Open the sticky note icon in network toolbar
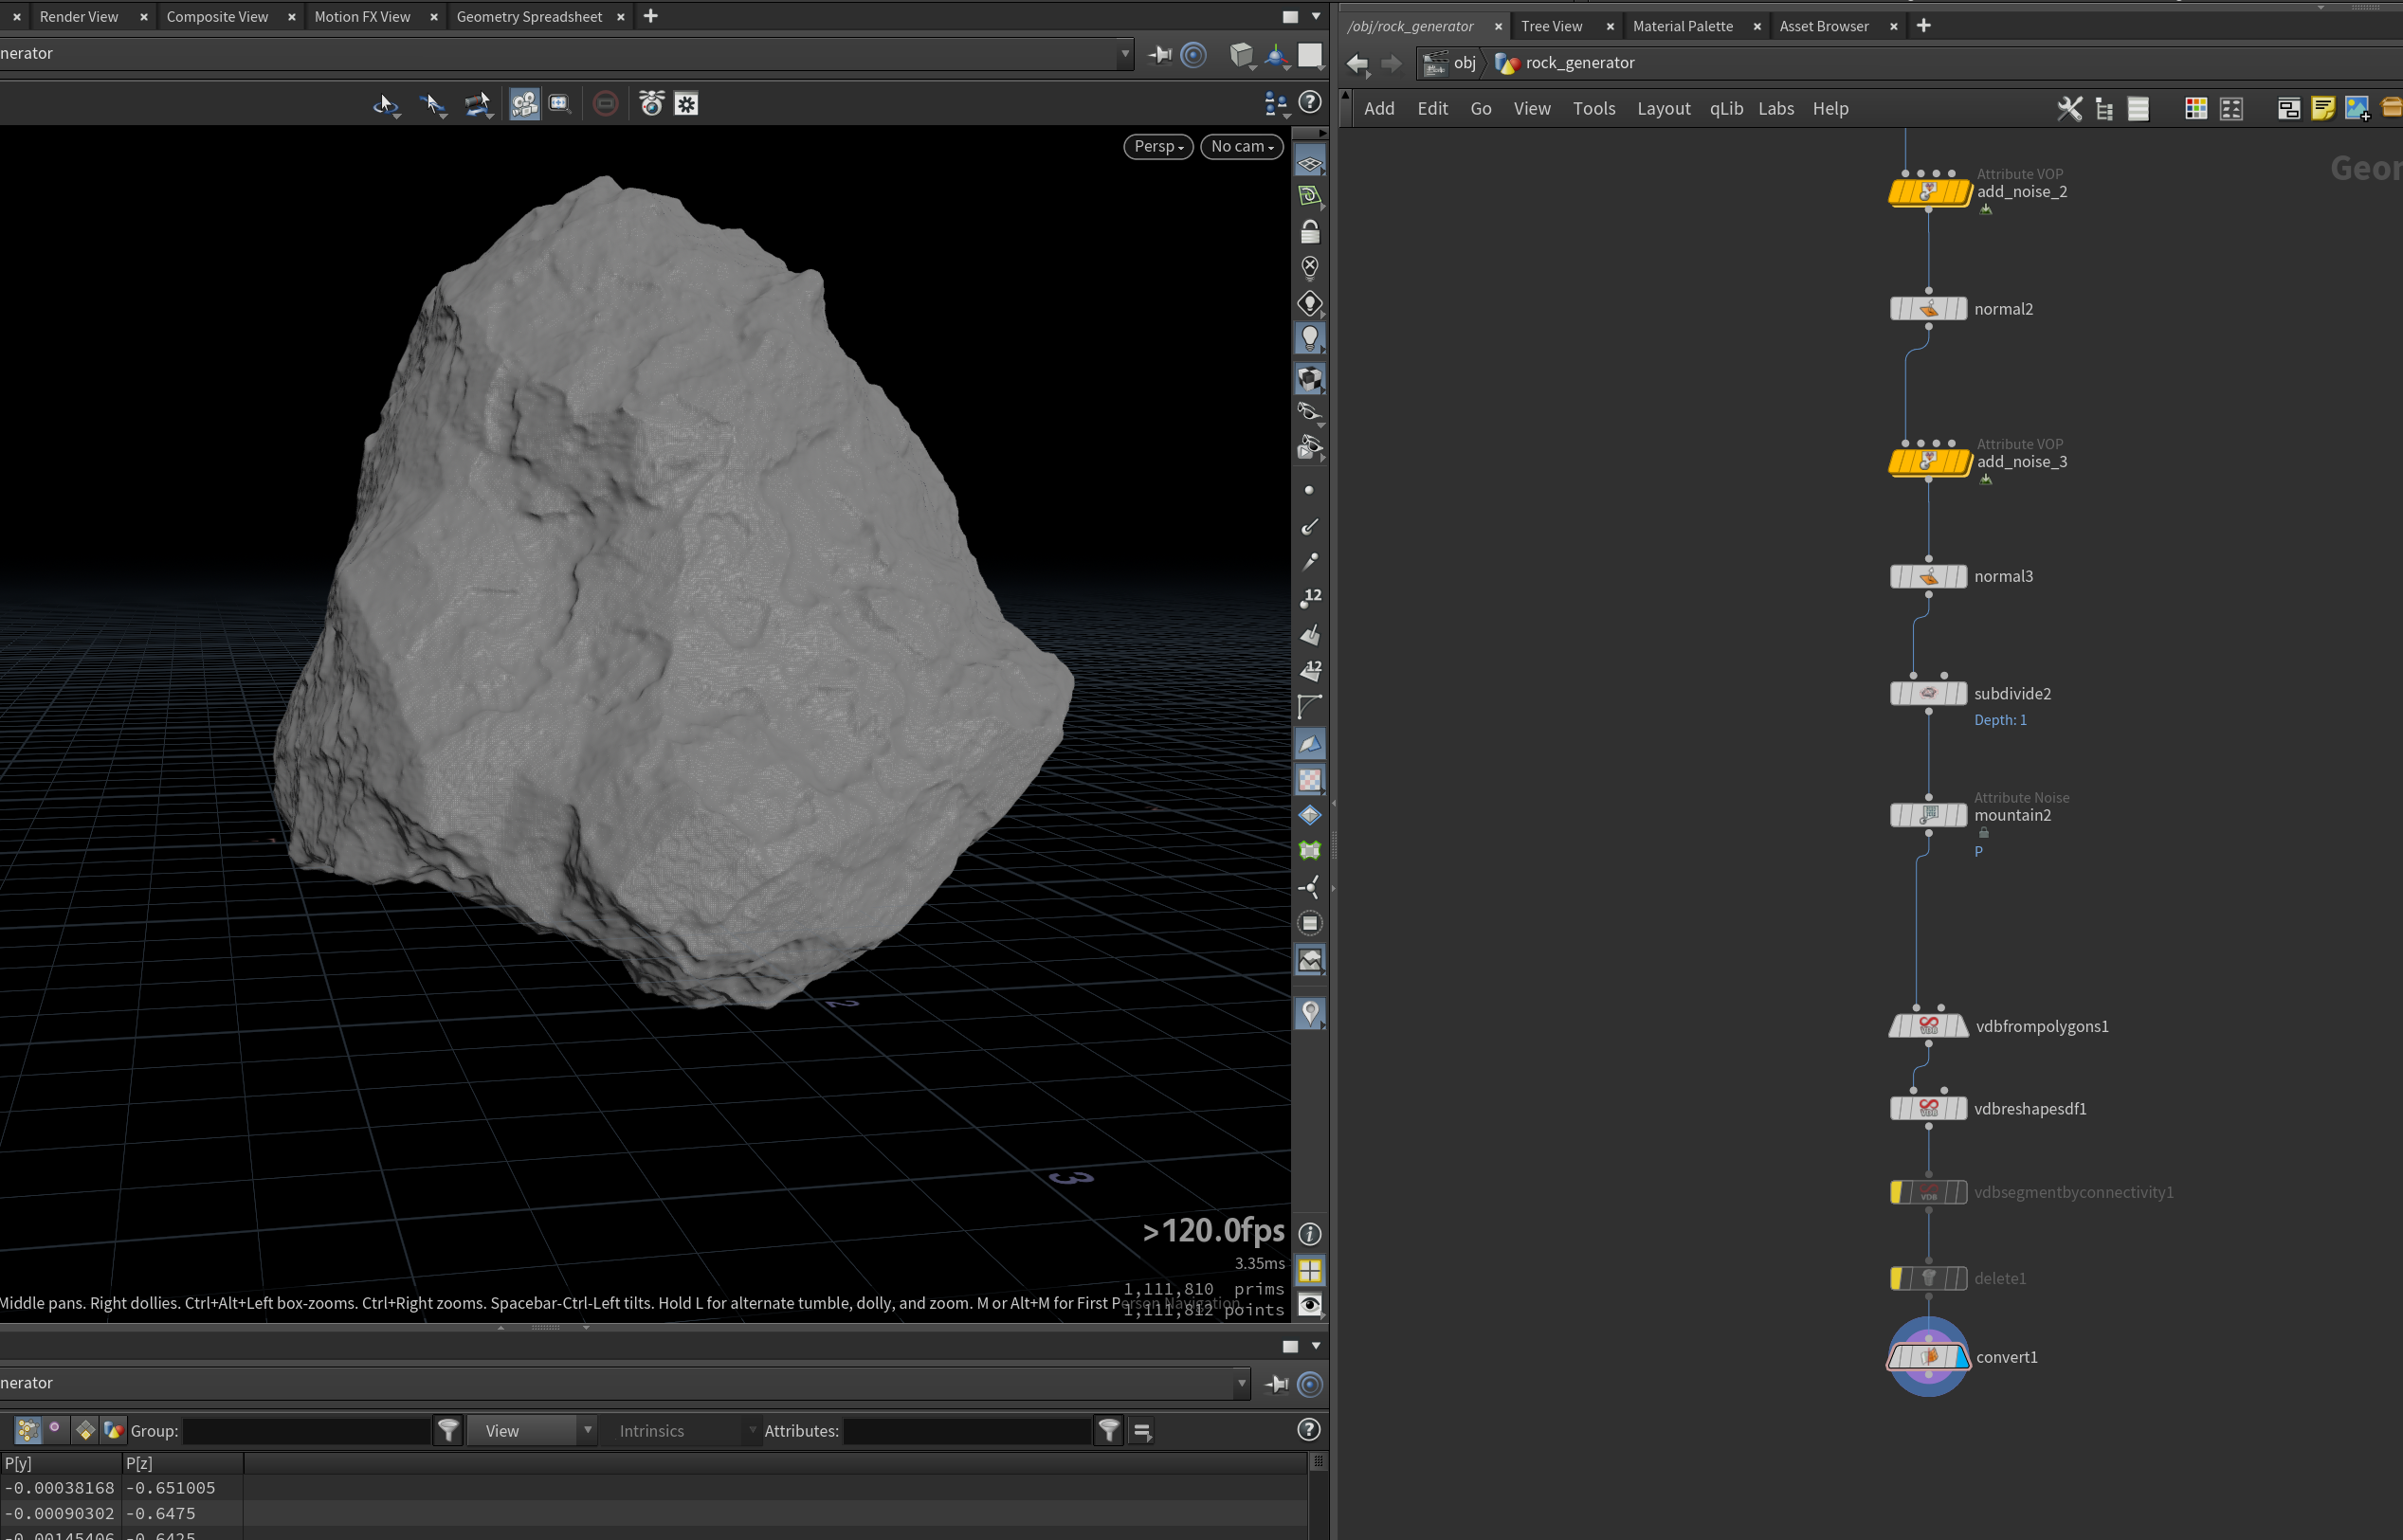Screen dimensions: 2403x1540 coord(2323,108)
